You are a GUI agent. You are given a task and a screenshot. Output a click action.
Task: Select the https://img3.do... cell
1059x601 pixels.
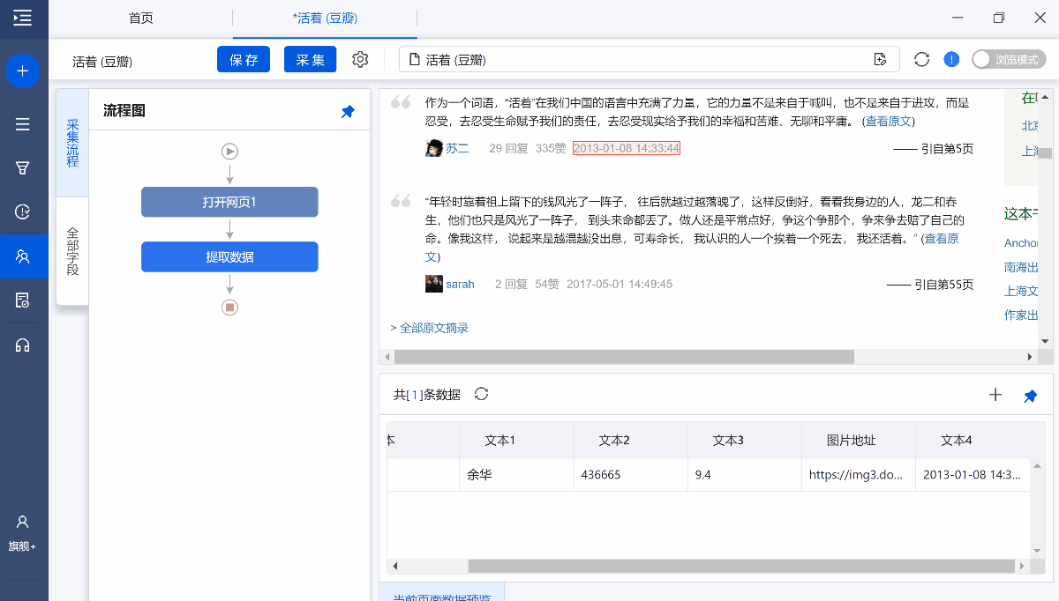[859, 474]
